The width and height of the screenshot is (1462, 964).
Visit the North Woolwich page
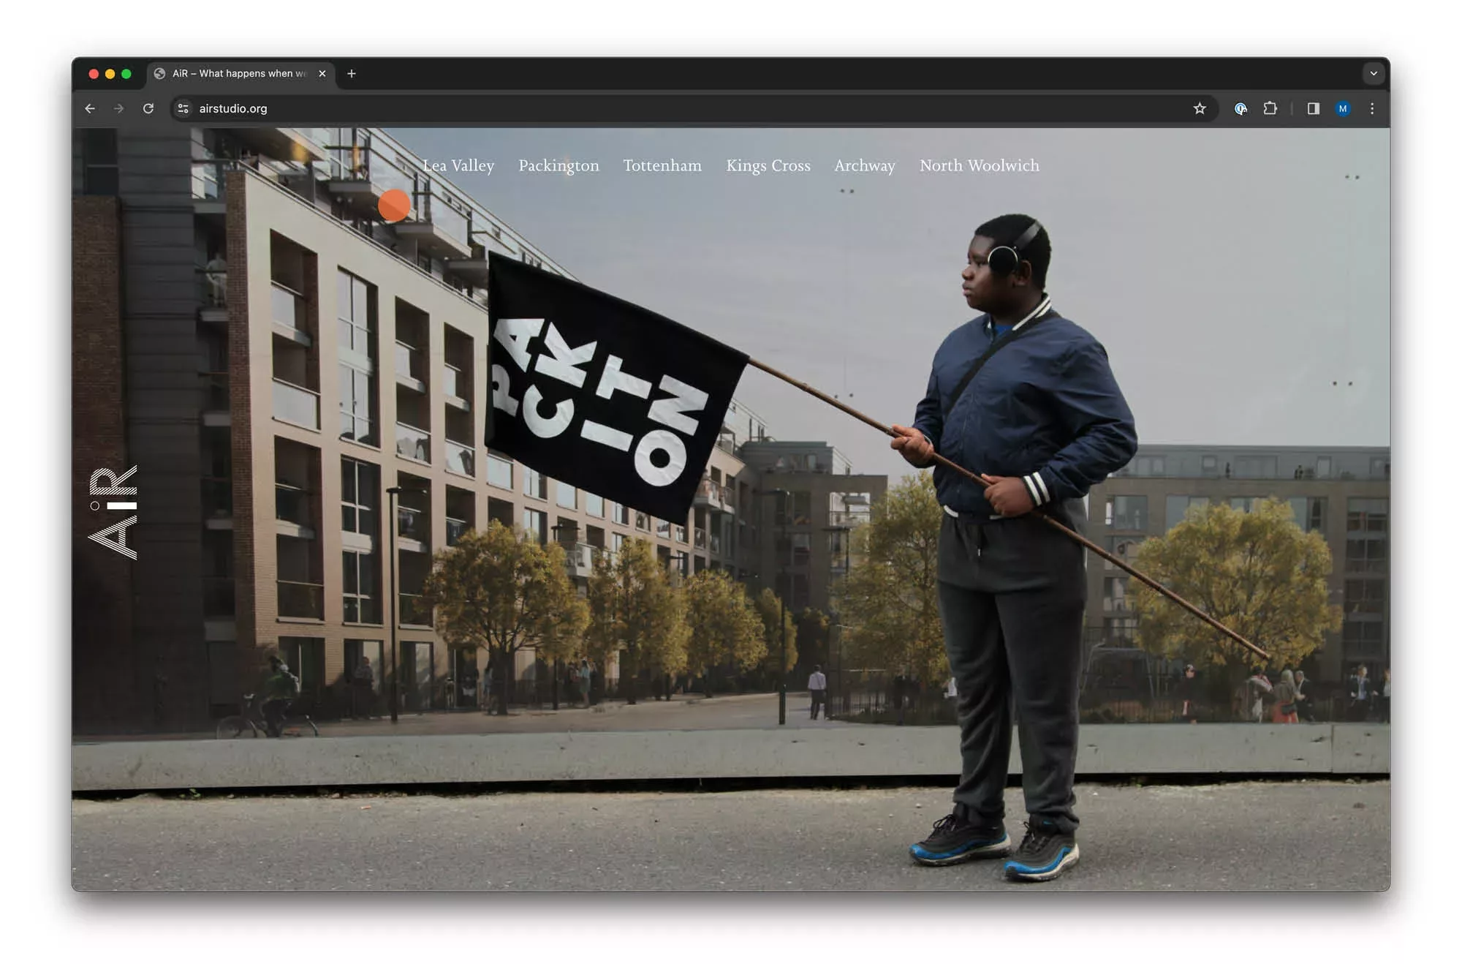point(980,166)
